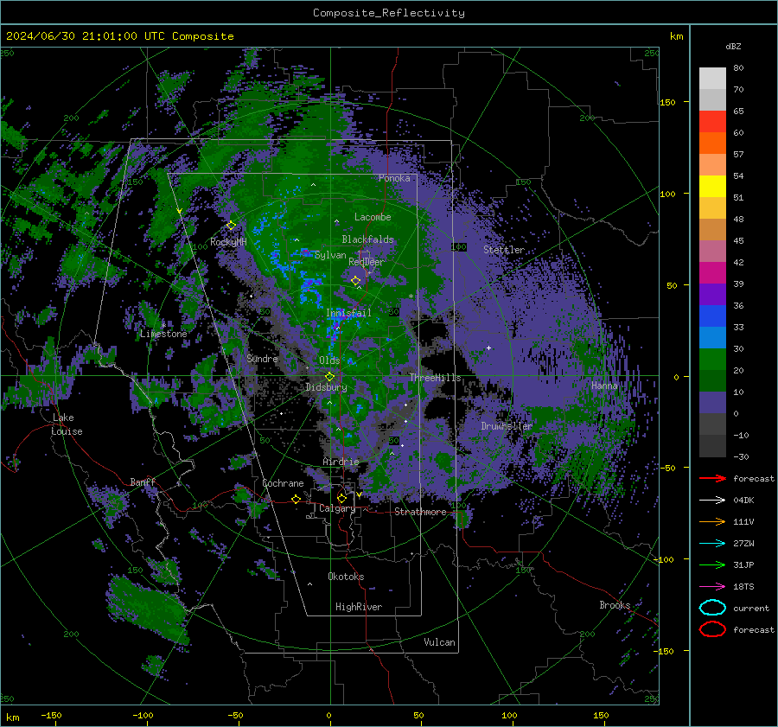
Task: Pick the slate purple 10 dBZ swatch
Action: [712, 403]
